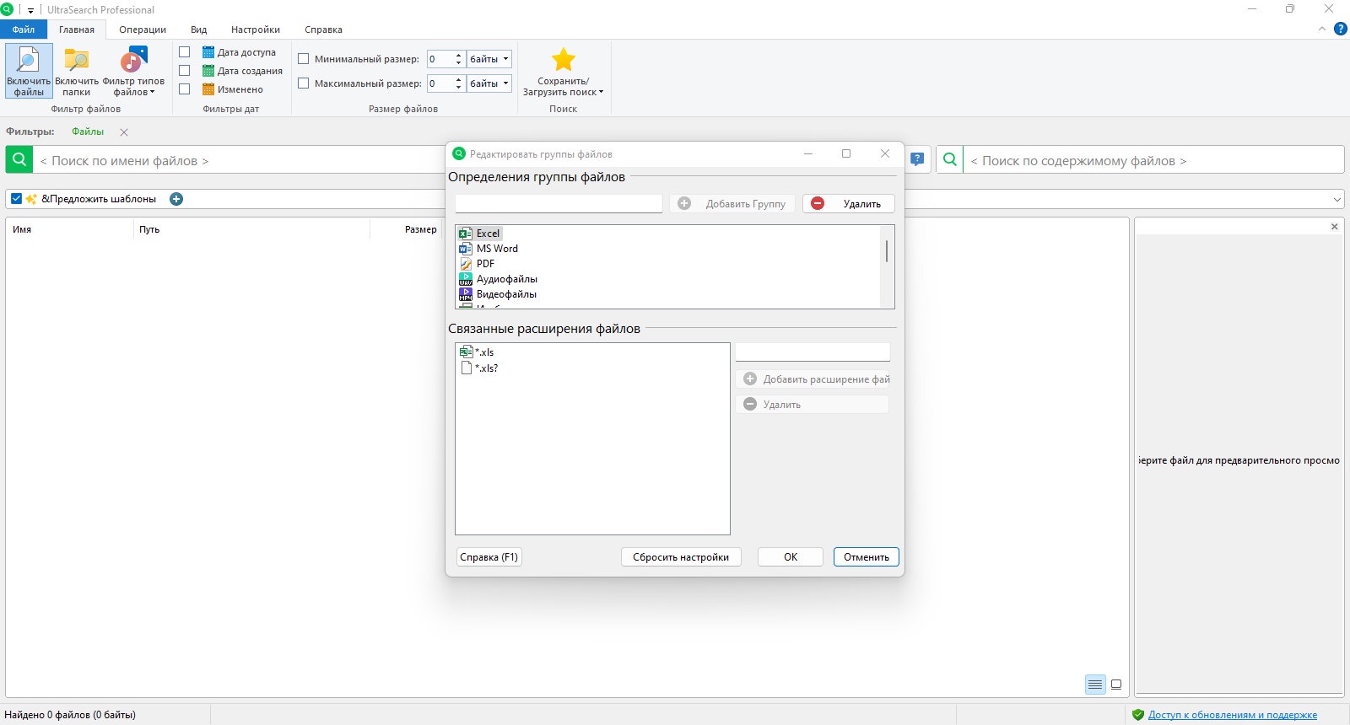The width and height of the screenshot is (1350, 725).
Task: Click the Справка (F1) button
Action: pos(489,557)
